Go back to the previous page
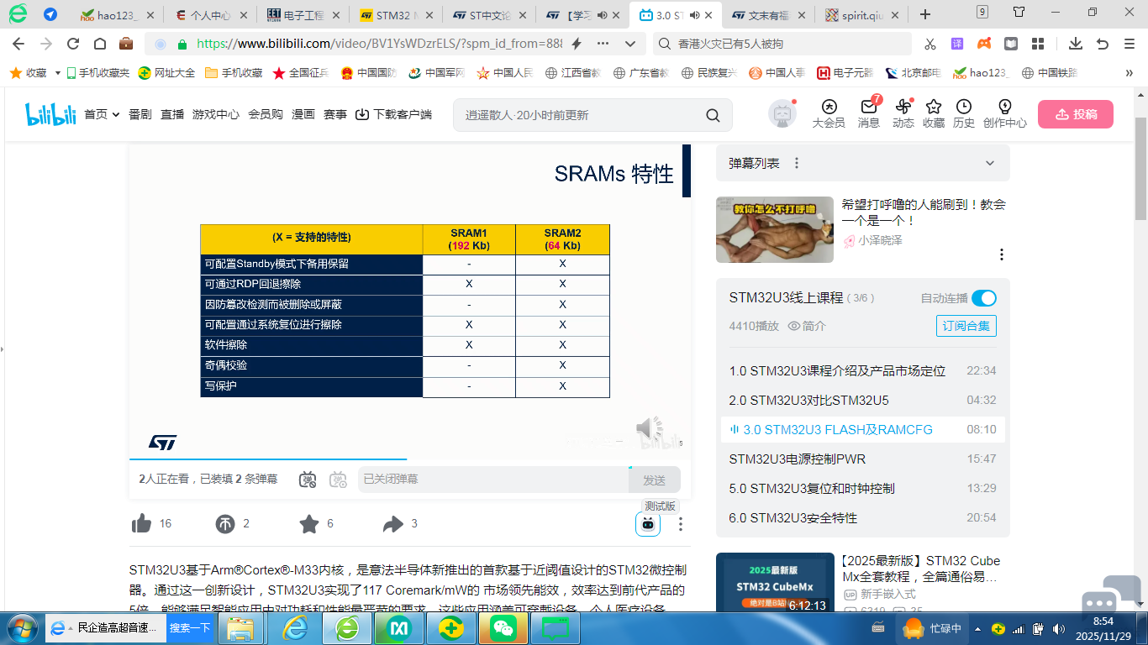Image resolution: width=1148 pixels, height=645 pixels. pos(18,44)
